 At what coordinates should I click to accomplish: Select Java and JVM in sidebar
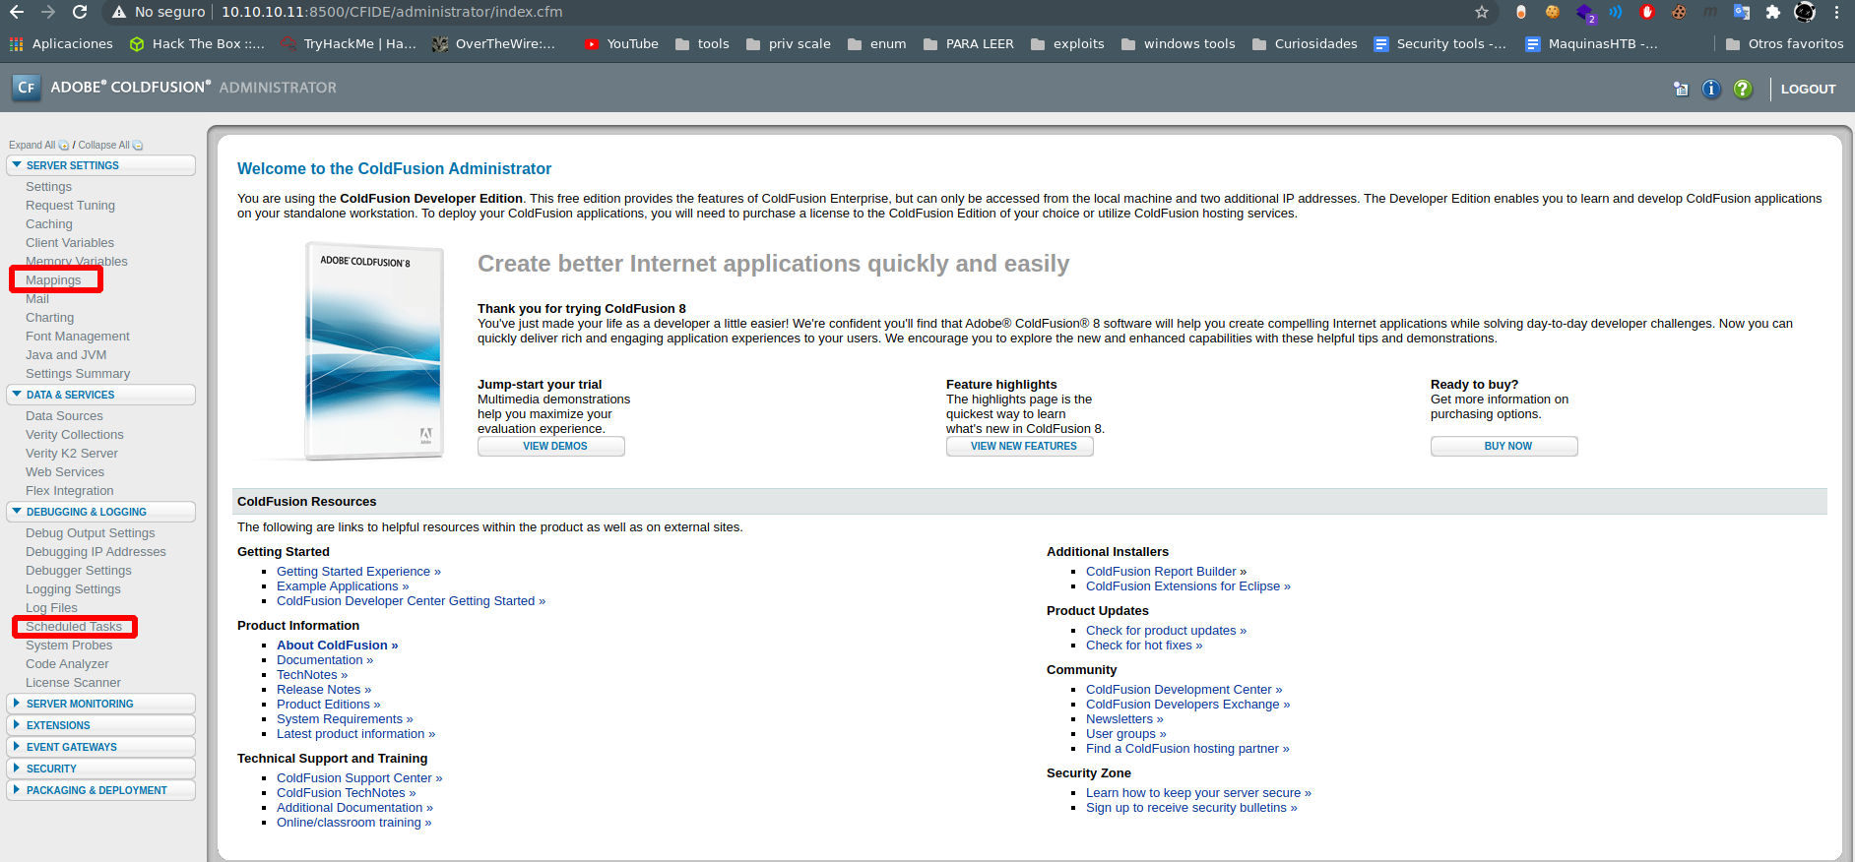pyautogui.click(x=66, y=355)
